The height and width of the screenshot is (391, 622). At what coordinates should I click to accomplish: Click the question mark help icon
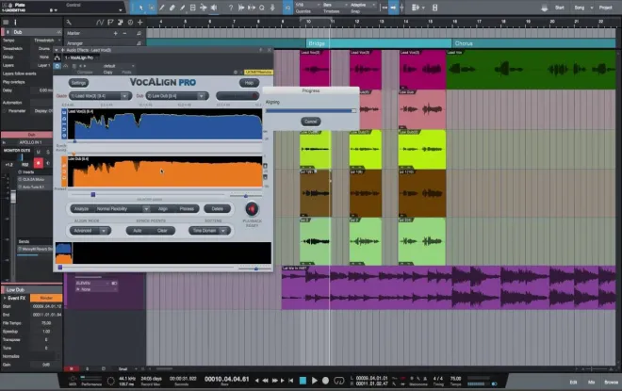coord(231,8)
